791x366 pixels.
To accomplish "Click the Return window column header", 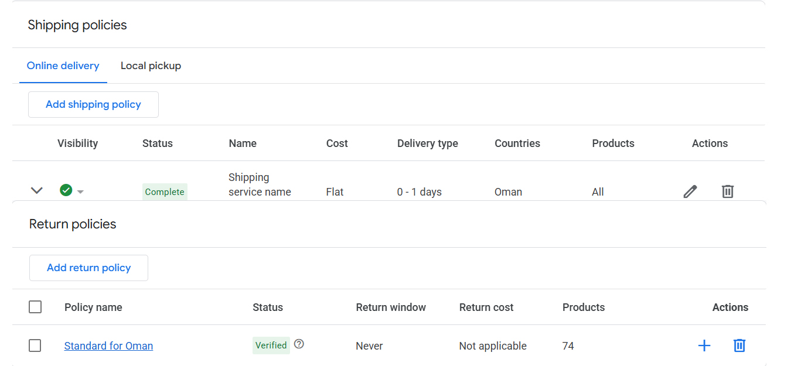I will (391, 307).
